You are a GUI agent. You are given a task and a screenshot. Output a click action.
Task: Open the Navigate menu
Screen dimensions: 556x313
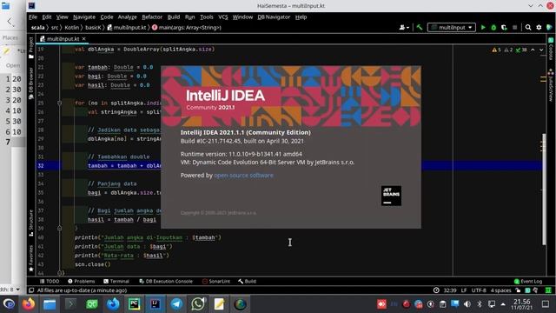(84, 17)
